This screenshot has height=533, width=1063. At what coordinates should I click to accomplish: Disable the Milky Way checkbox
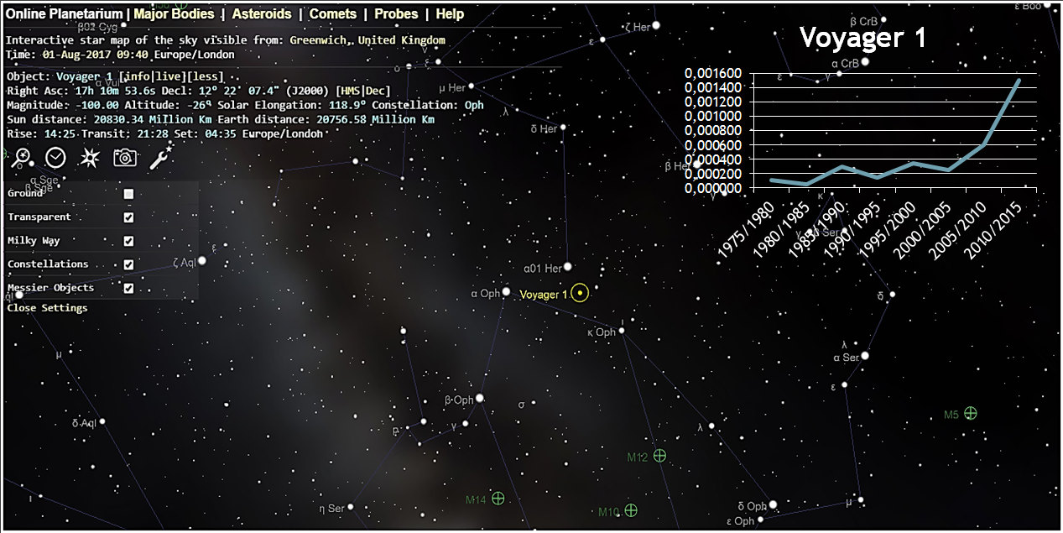pos(128,241)
